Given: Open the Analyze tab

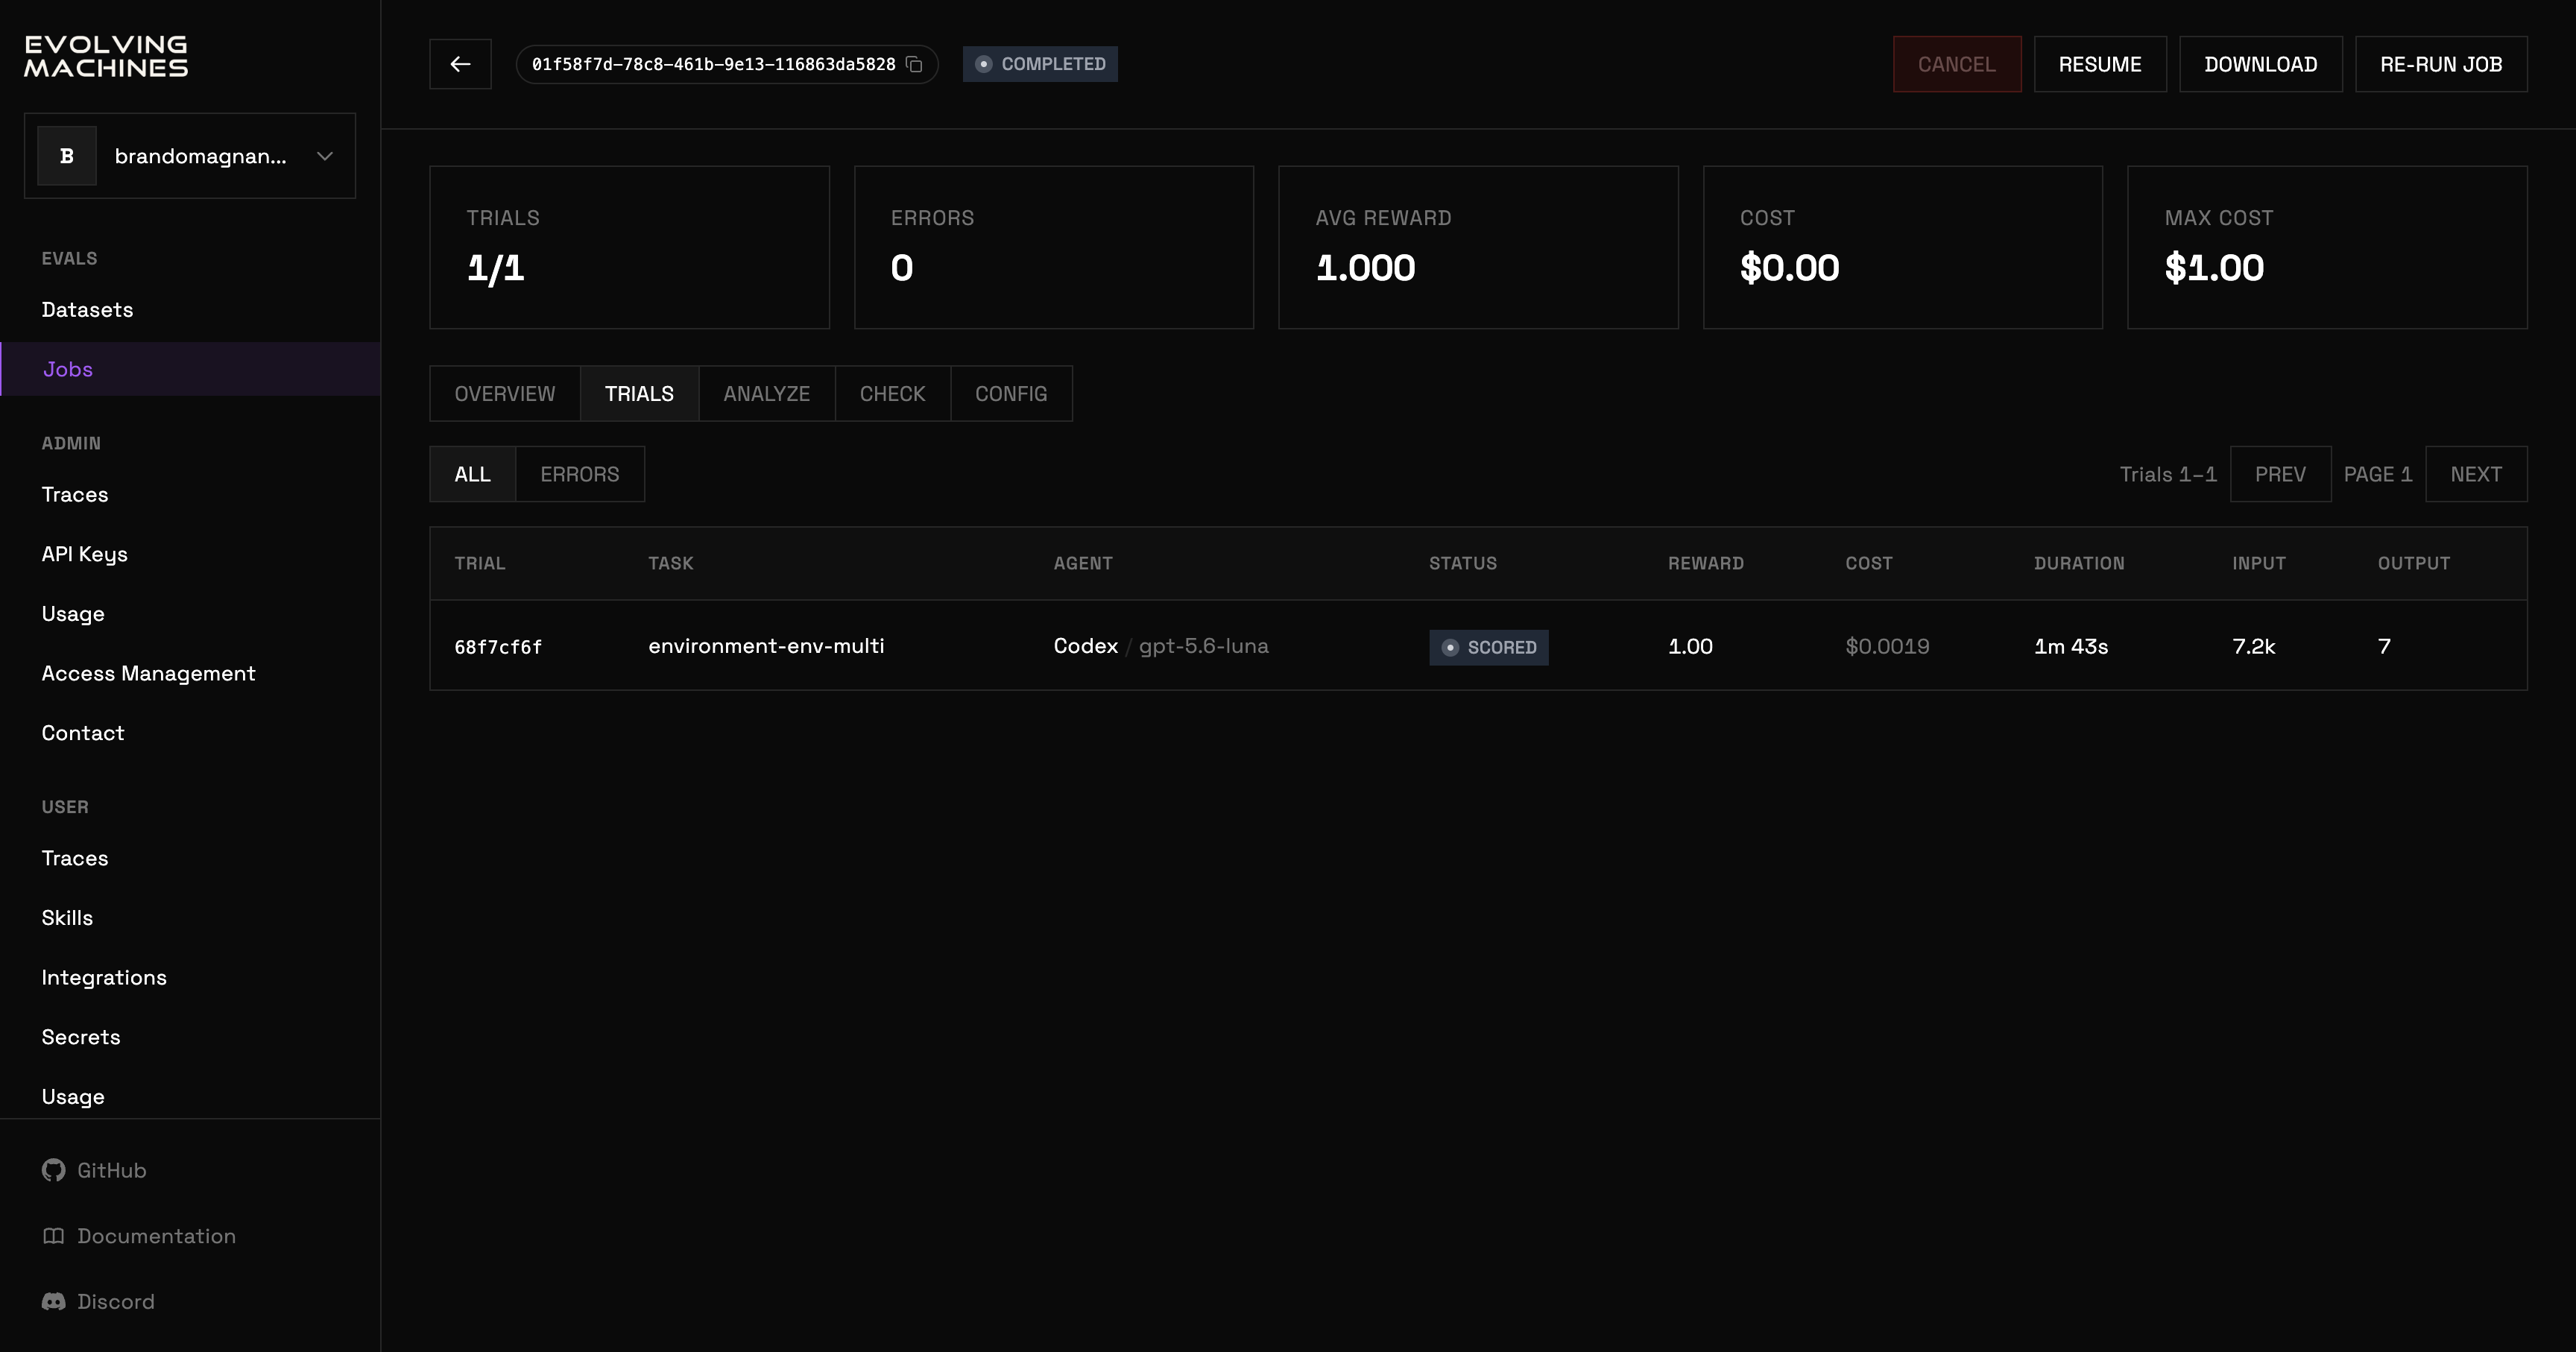Looking at the screenshot, I should pos(767,394).
